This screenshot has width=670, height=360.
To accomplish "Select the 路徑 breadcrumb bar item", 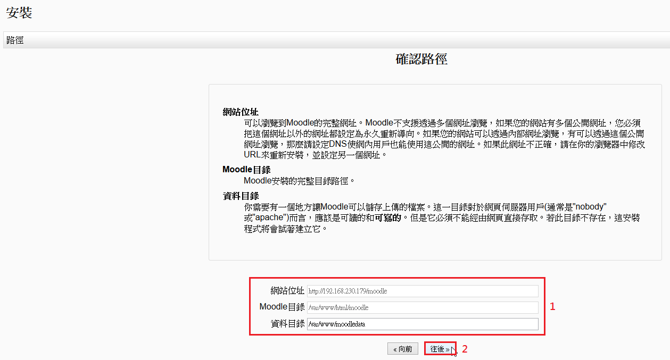I will point(15,40).
